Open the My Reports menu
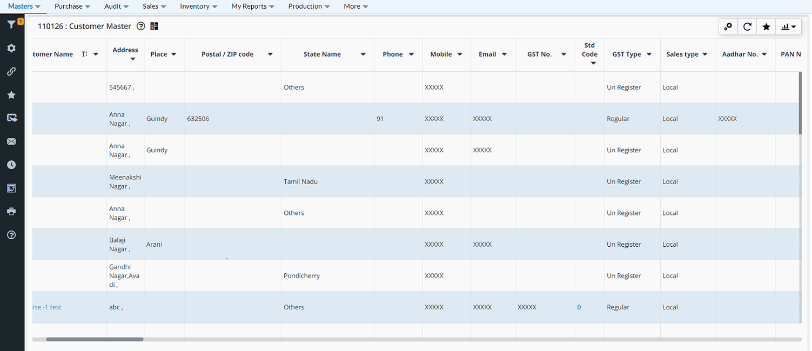 pyautogui.click(x=253, y=6)
